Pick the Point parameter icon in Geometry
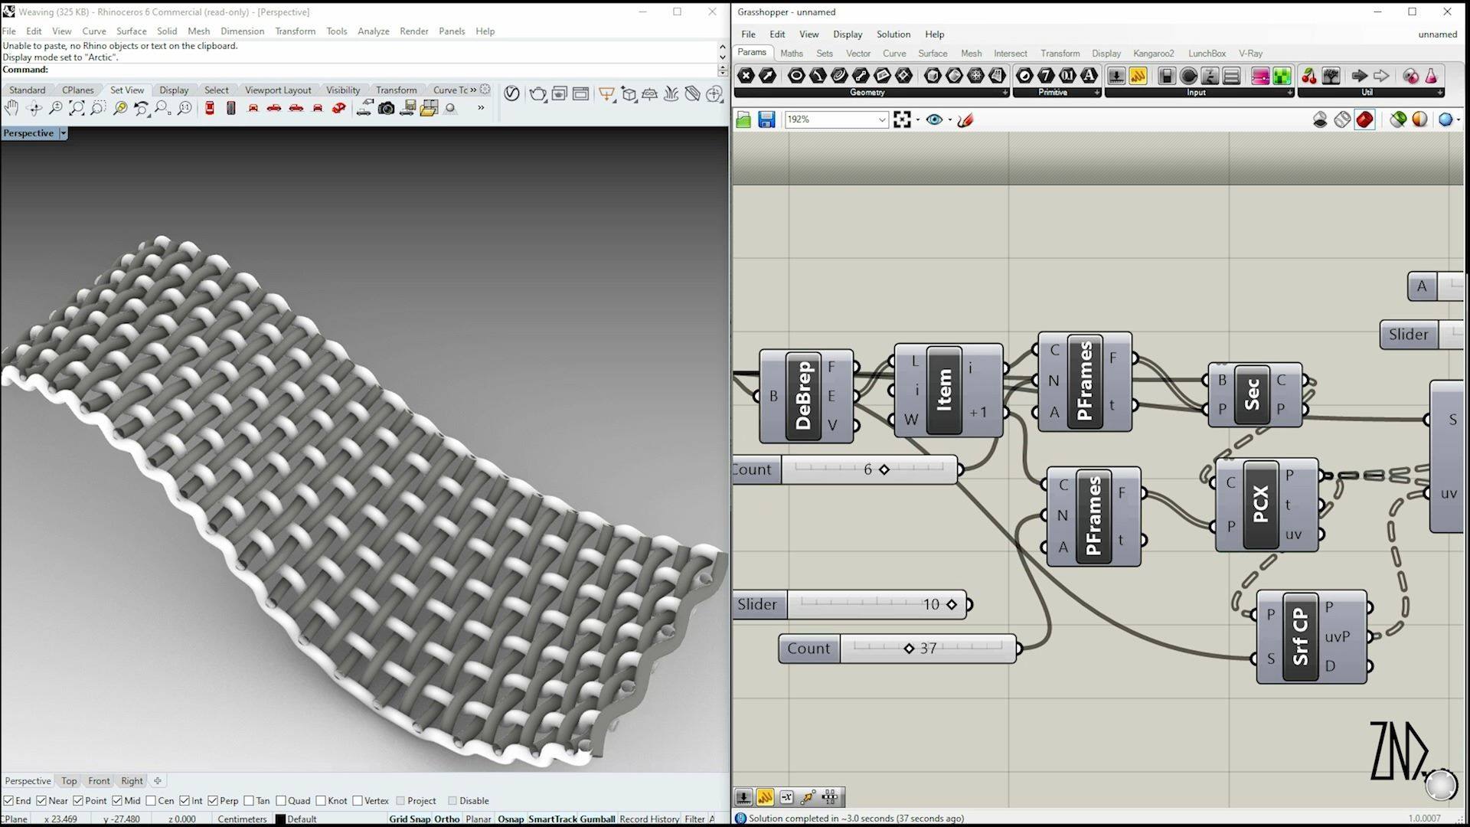This screenshot has width=1470, height=827. coord(746,76)
